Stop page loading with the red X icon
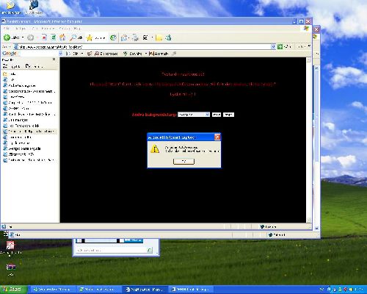 click(44, 37)
